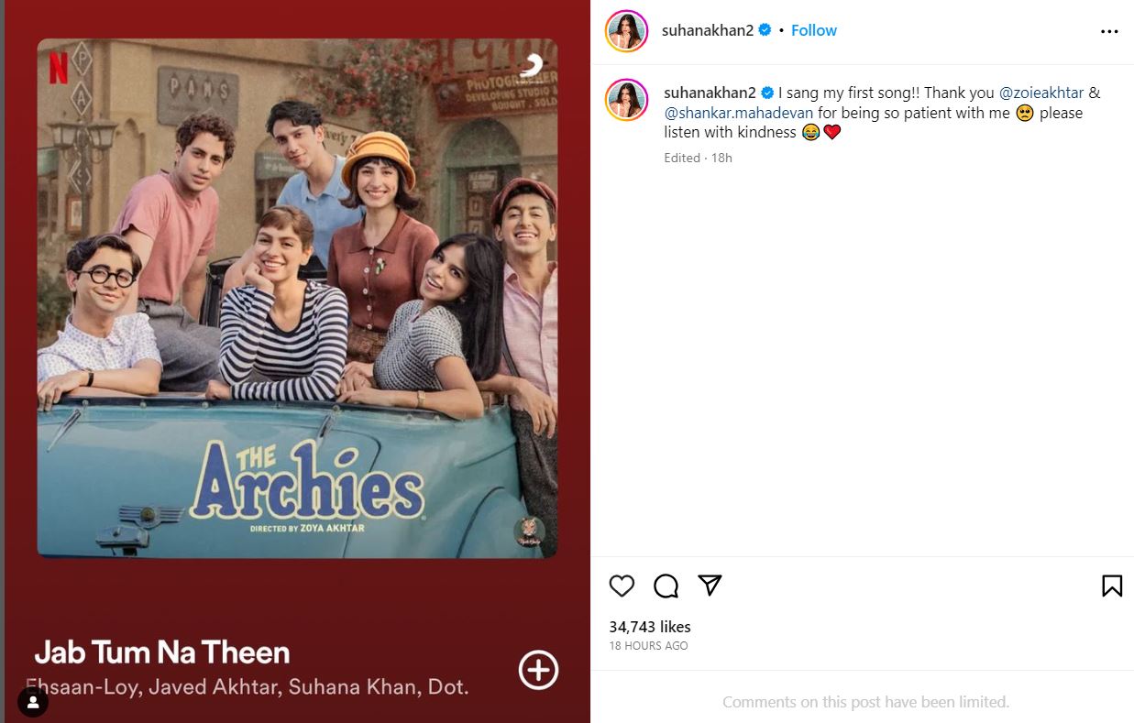This screenshot has width=1134, height=723.
Task: Click the 18 HOURS AGO timestamp
Action: pyautogui.click(x=648, y=646)
